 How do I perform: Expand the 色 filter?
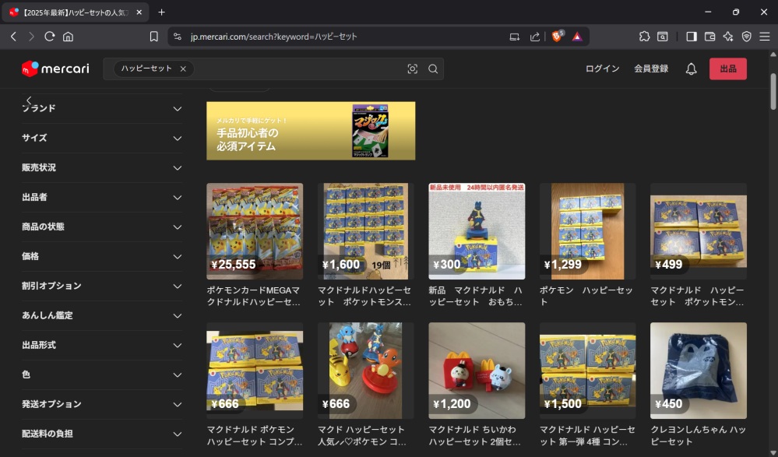point(102,374)
